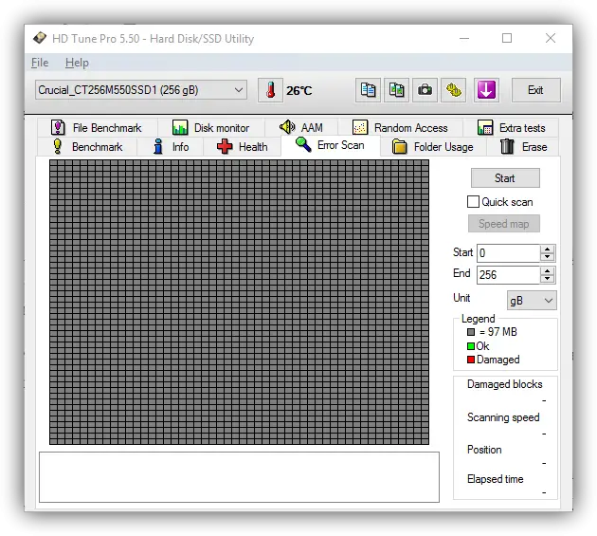Open the File Benchmark tab

click(97, 127)
